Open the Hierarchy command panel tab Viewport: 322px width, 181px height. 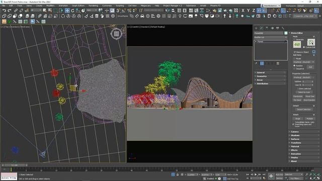267,28
